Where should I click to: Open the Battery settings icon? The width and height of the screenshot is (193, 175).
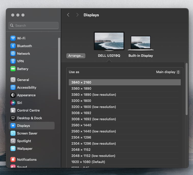click(13, 69)
